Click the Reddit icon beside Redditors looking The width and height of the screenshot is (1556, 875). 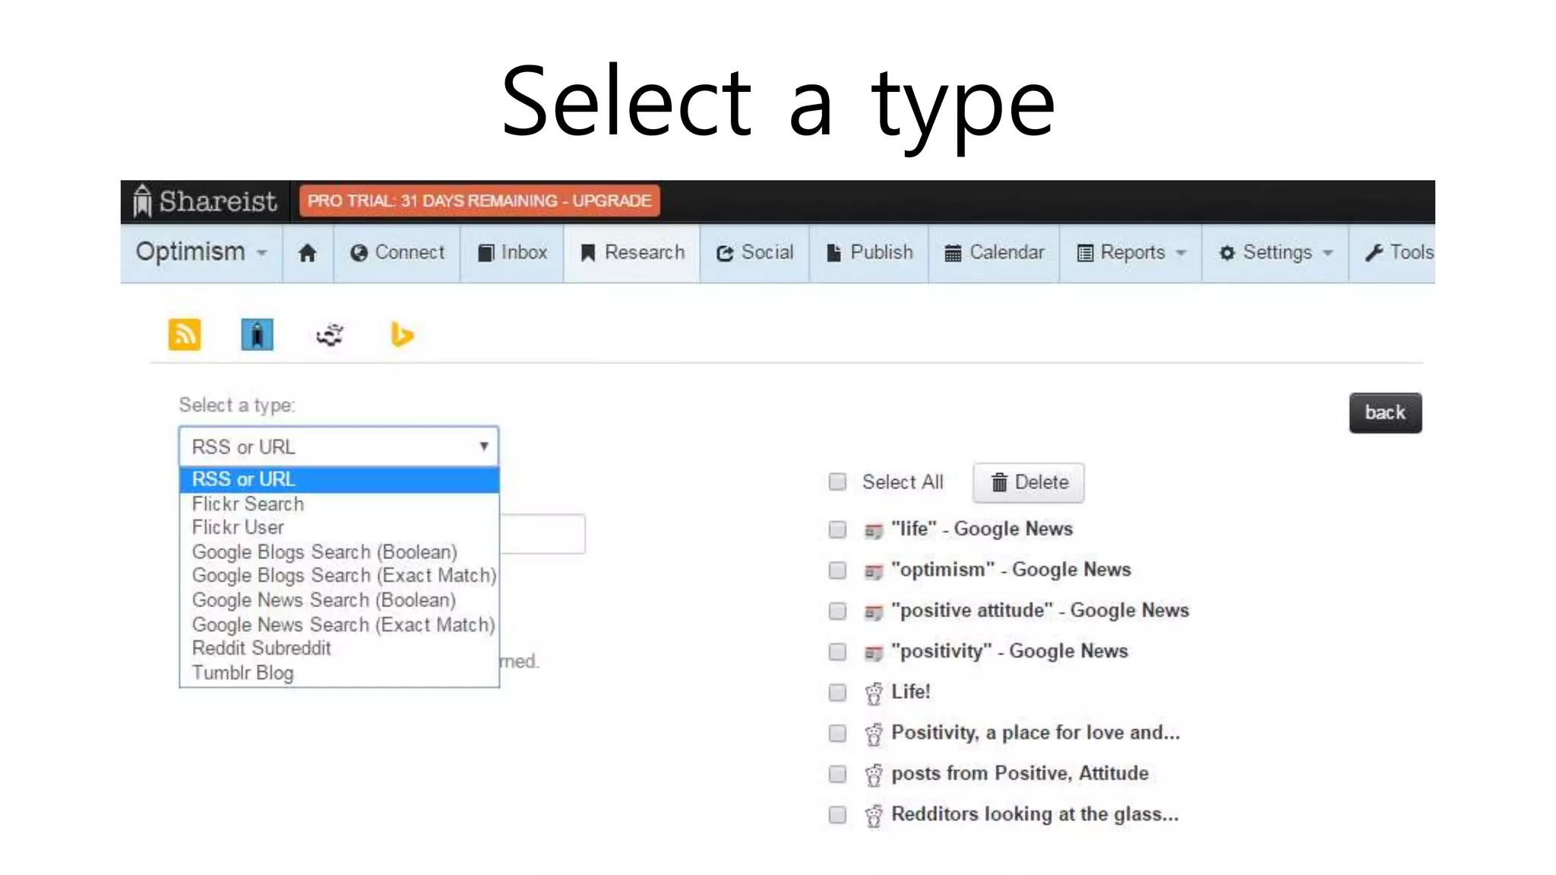point(874,816)
